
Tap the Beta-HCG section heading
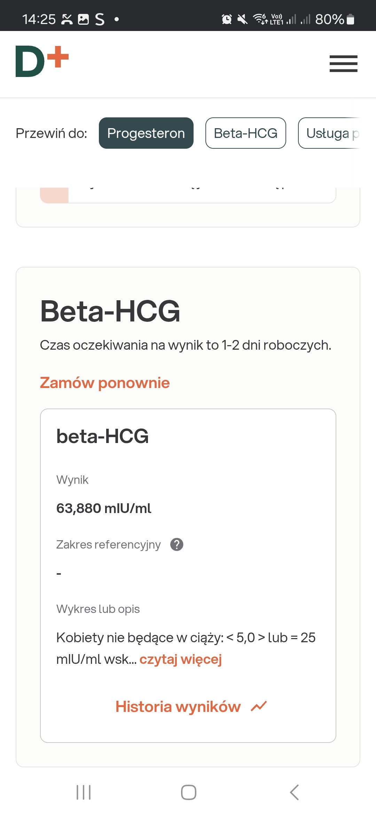point(110,311)
